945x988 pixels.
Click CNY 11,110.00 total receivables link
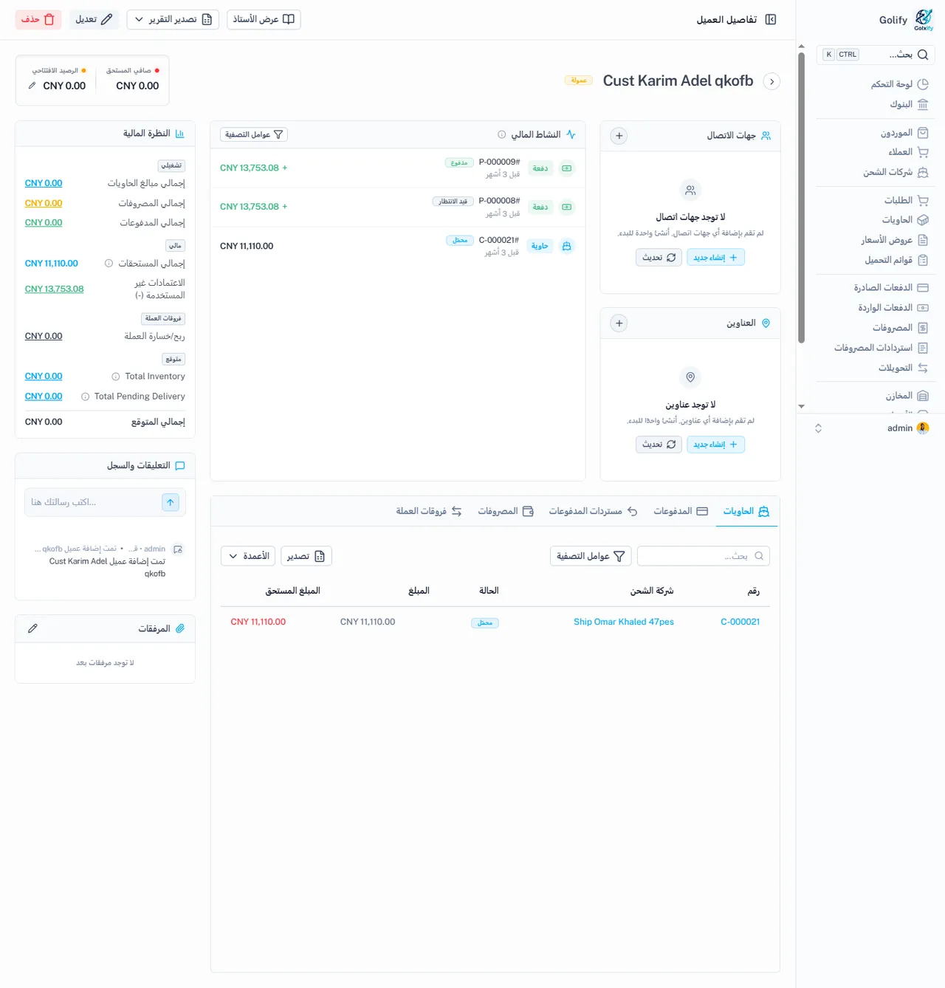coord(51,264)
